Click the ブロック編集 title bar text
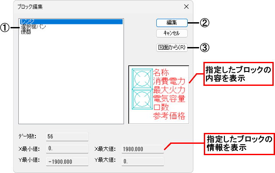This screenshot has height=173, width=275. coord(30,7)
